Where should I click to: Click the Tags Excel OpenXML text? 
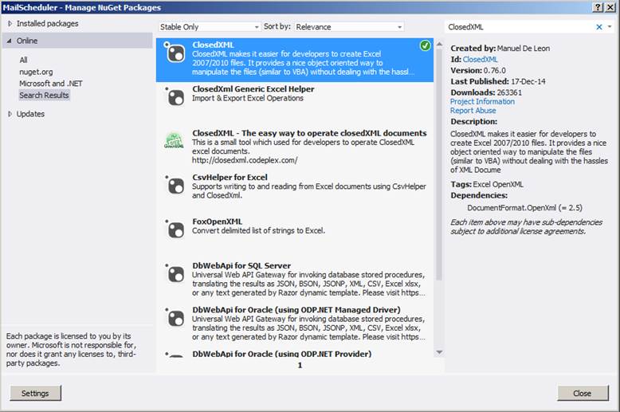pos(487,184)
